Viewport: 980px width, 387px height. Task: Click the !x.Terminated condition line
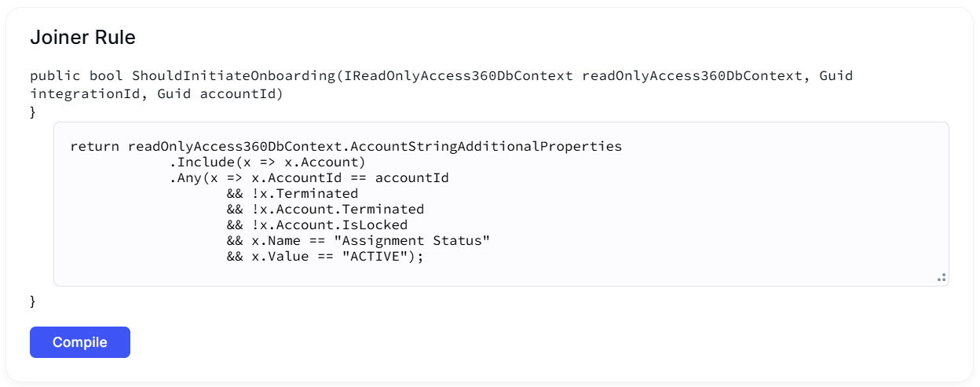[292, 193]
